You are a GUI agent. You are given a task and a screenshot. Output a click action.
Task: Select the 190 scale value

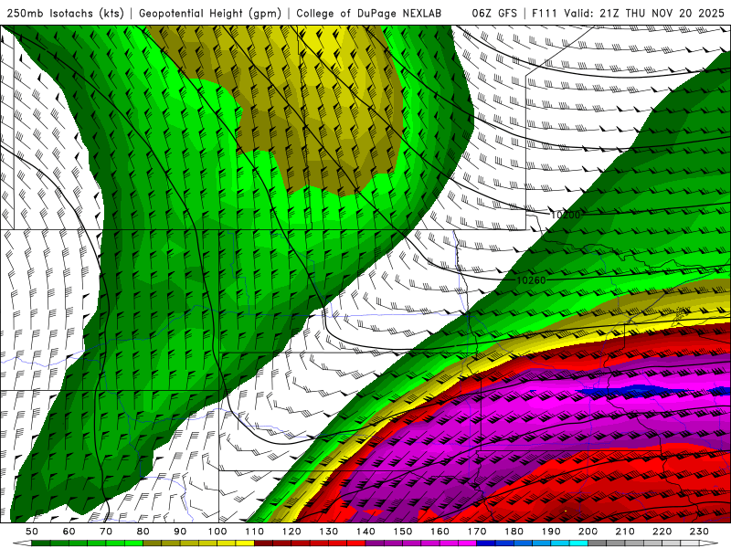pyautogui.click(x=551, y=532)
